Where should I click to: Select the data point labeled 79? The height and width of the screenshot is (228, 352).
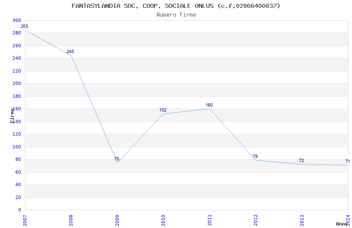click(255, 156)
